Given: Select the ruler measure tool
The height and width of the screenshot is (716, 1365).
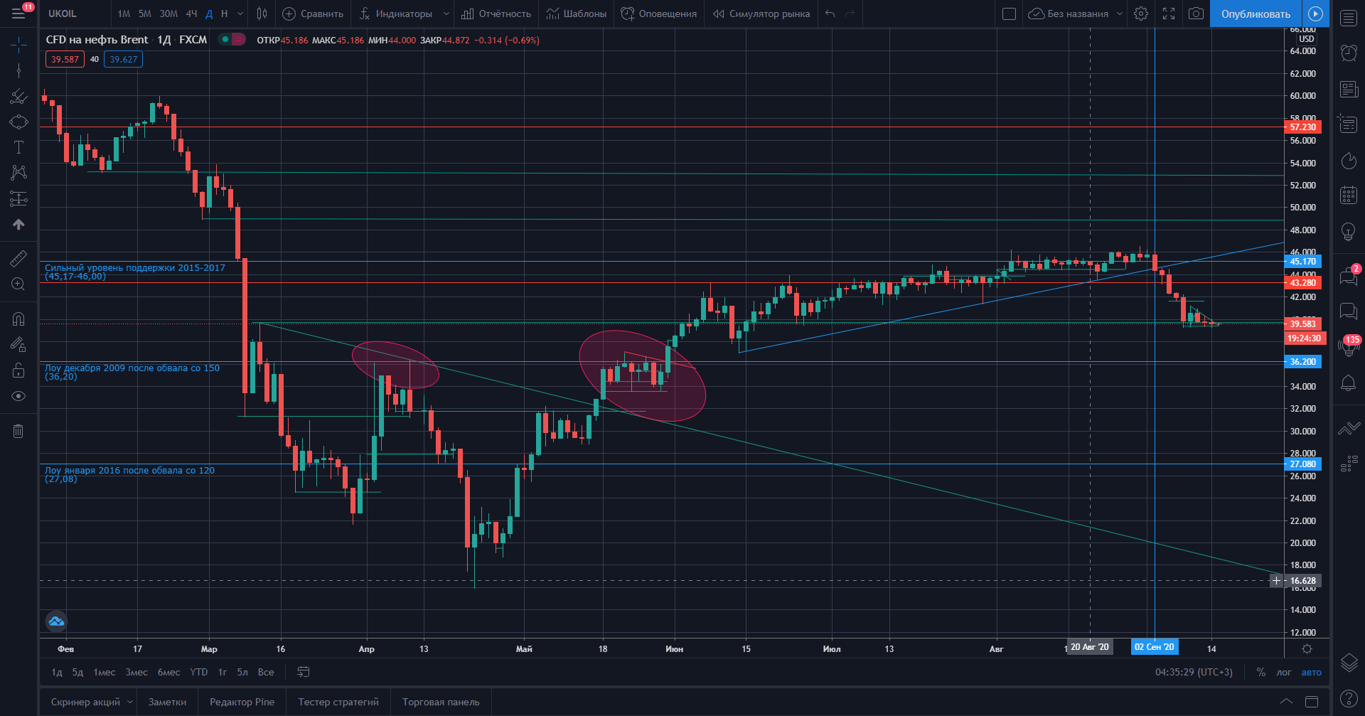Looking at the screenshot, I should click(x=18, y=259).
